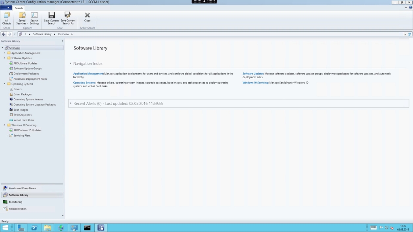Click the Software Library breadcrumb
The height and width of the screenshot is (232, 413).
pos(42,34)
